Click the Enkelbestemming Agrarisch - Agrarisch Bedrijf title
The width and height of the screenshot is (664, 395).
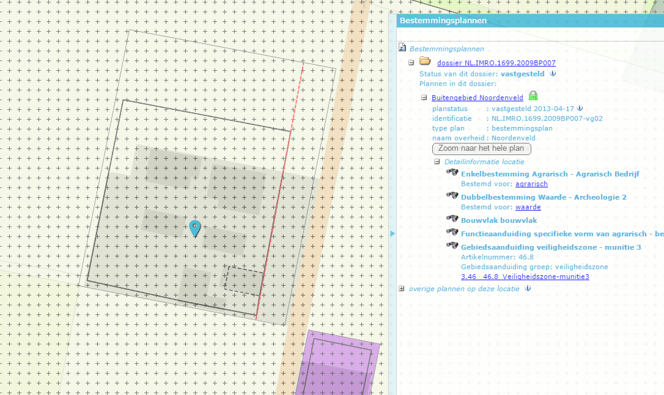[x=550, y=174]
